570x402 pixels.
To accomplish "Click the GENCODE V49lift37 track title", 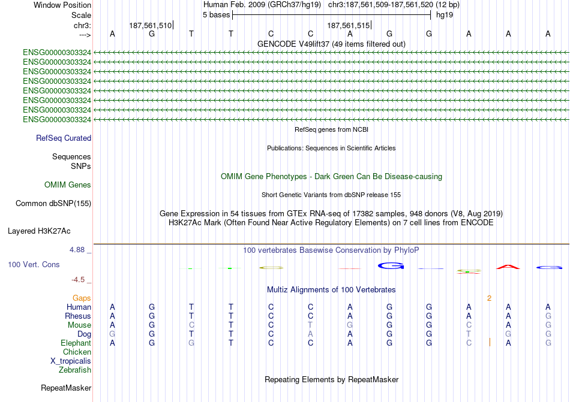I will (331, 44).
